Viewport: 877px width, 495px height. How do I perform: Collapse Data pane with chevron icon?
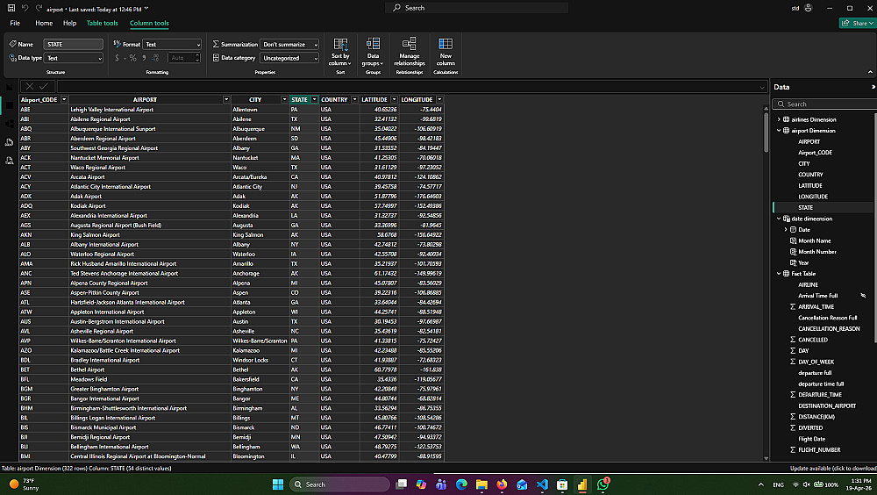(x=873, y=87)
